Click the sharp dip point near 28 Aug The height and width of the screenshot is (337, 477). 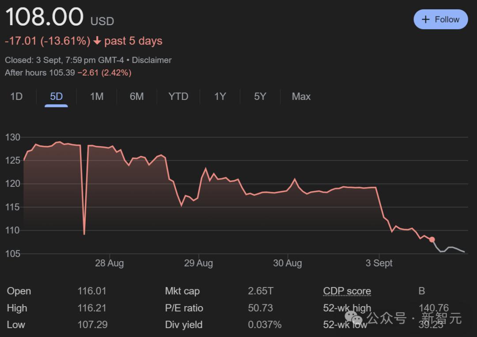[x=84, y=233]
